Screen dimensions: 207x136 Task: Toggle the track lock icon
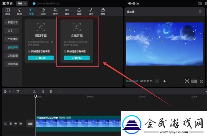point(11,124)
